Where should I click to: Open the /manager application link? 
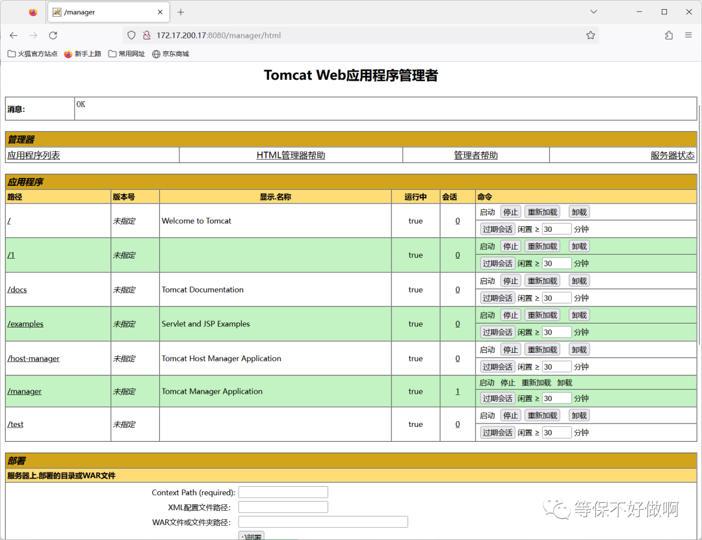[x=25, y=391]
